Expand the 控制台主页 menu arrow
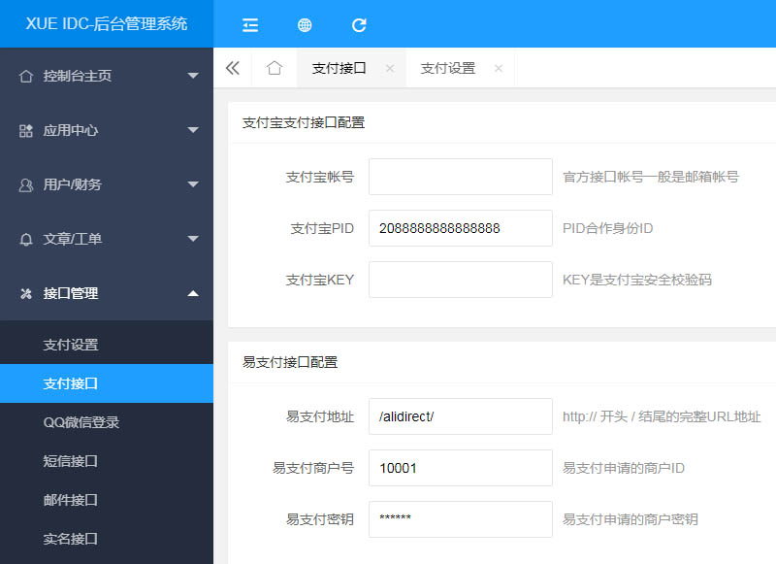The width and height of the screenshot is (776, 564). pyautogui.click(x=193, y=76)
